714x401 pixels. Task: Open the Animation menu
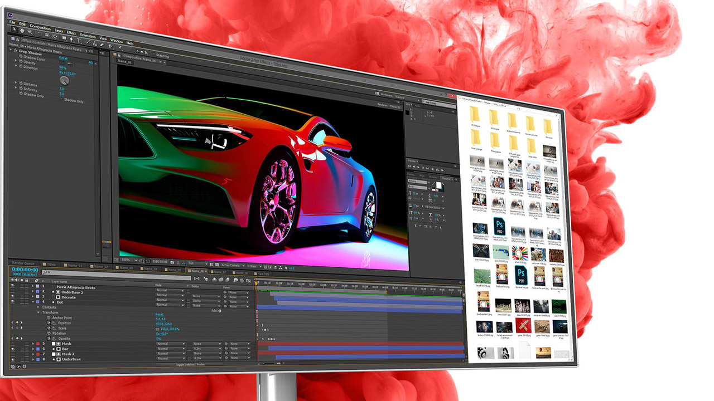tap(88, 36)
